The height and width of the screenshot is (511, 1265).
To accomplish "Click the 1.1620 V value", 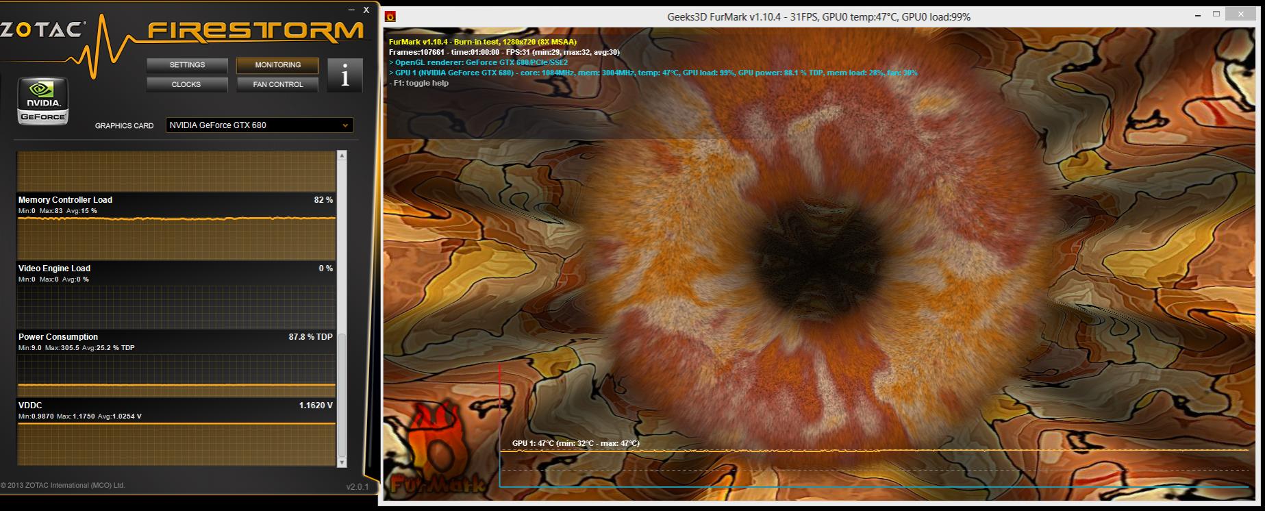I will [316, 406].
